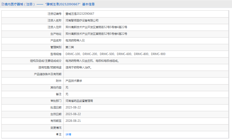Click the label 管理类别

tap(56, 47)
